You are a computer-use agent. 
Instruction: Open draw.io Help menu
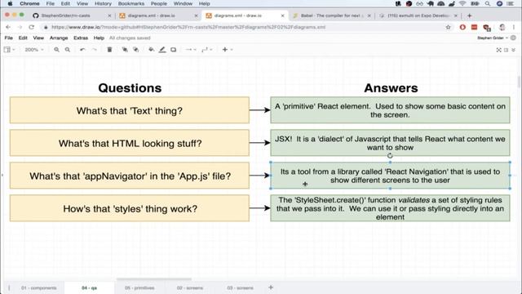[99, 38]
